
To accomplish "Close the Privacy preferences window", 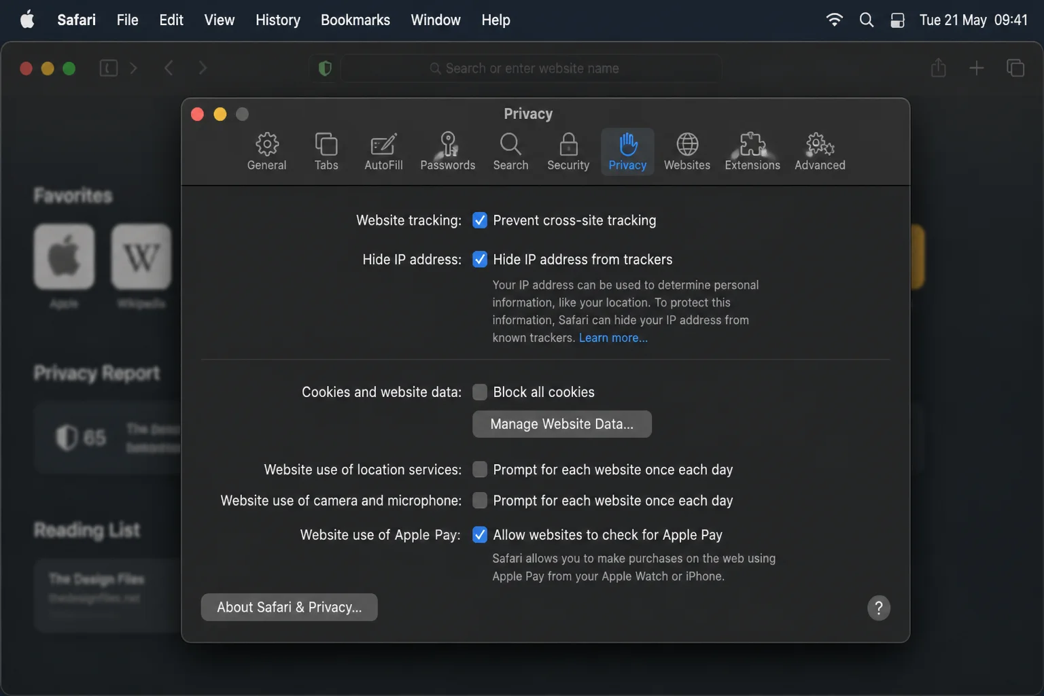I will pos(198,114).
